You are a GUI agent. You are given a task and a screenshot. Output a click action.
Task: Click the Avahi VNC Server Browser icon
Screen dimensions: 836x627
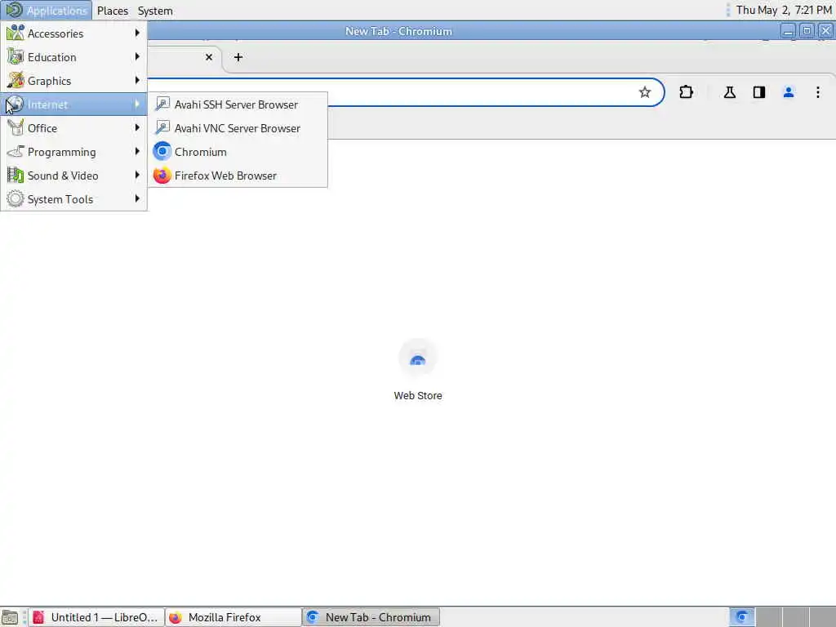(x=162, y=127)
